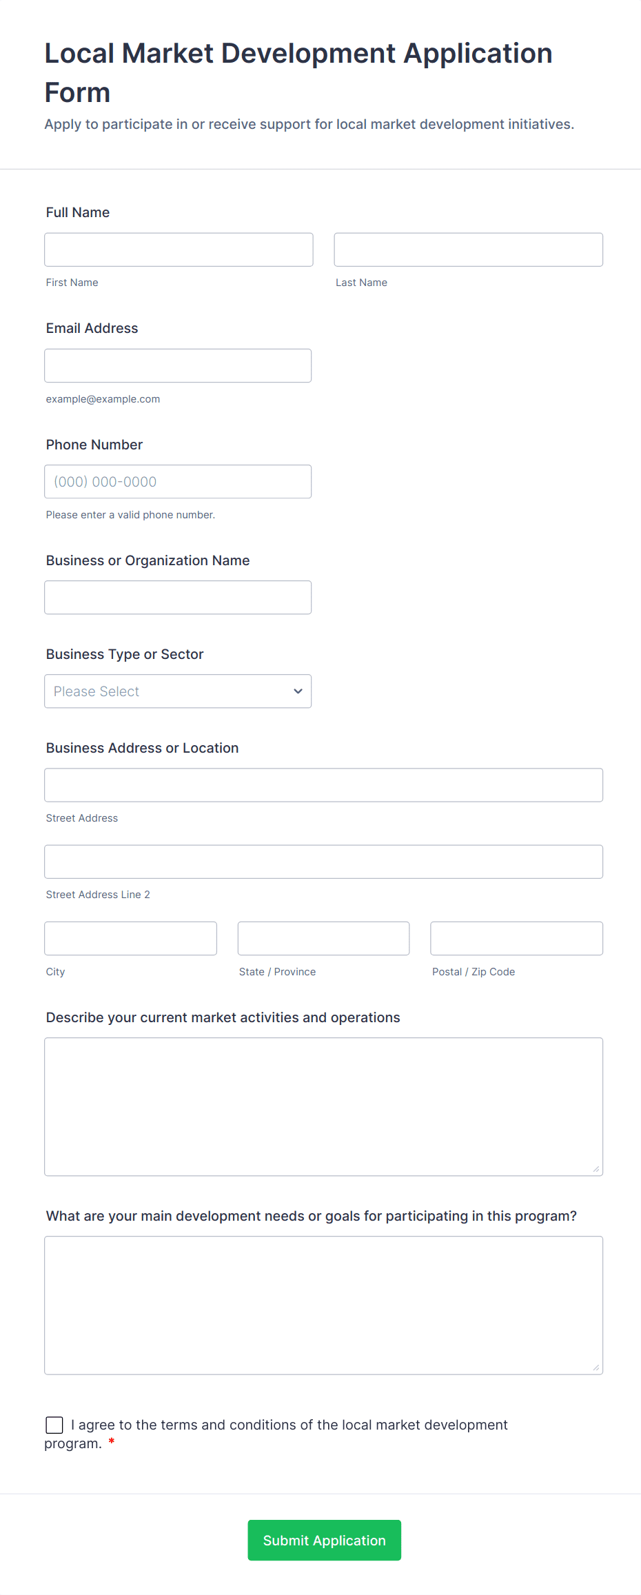Click the Phone Number input showing placeholder
This screenshot has height=1595, width=641.
[x=178, y=481]
